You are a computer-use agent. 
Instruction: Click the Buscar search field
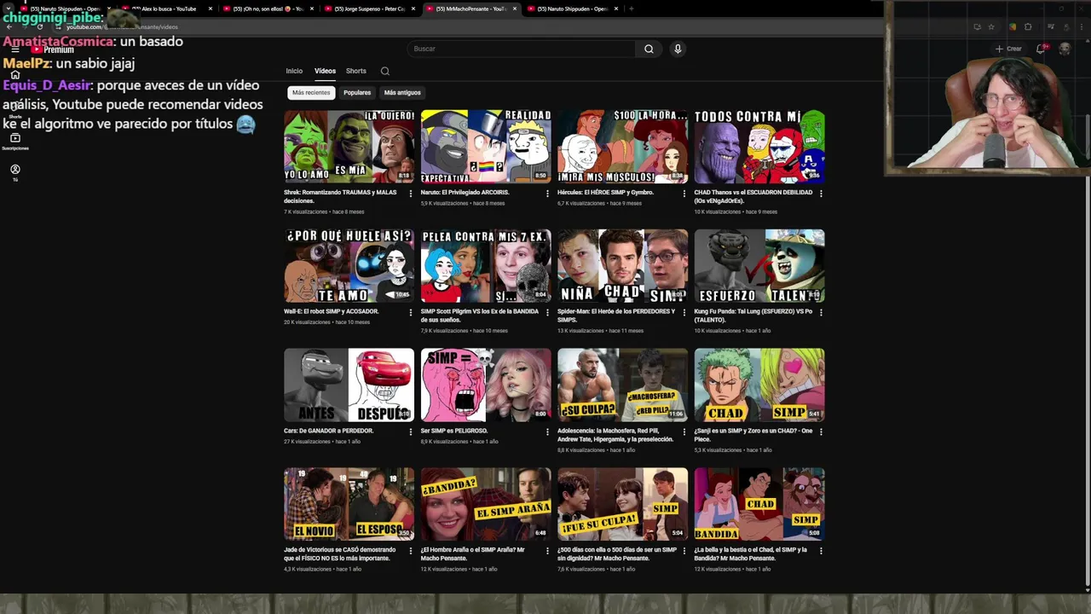521,49
